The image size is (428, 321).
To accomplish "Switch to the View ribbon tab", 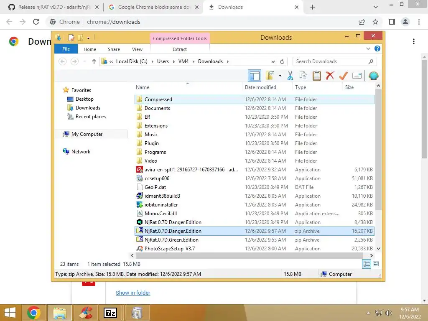I will coord(137,49).
